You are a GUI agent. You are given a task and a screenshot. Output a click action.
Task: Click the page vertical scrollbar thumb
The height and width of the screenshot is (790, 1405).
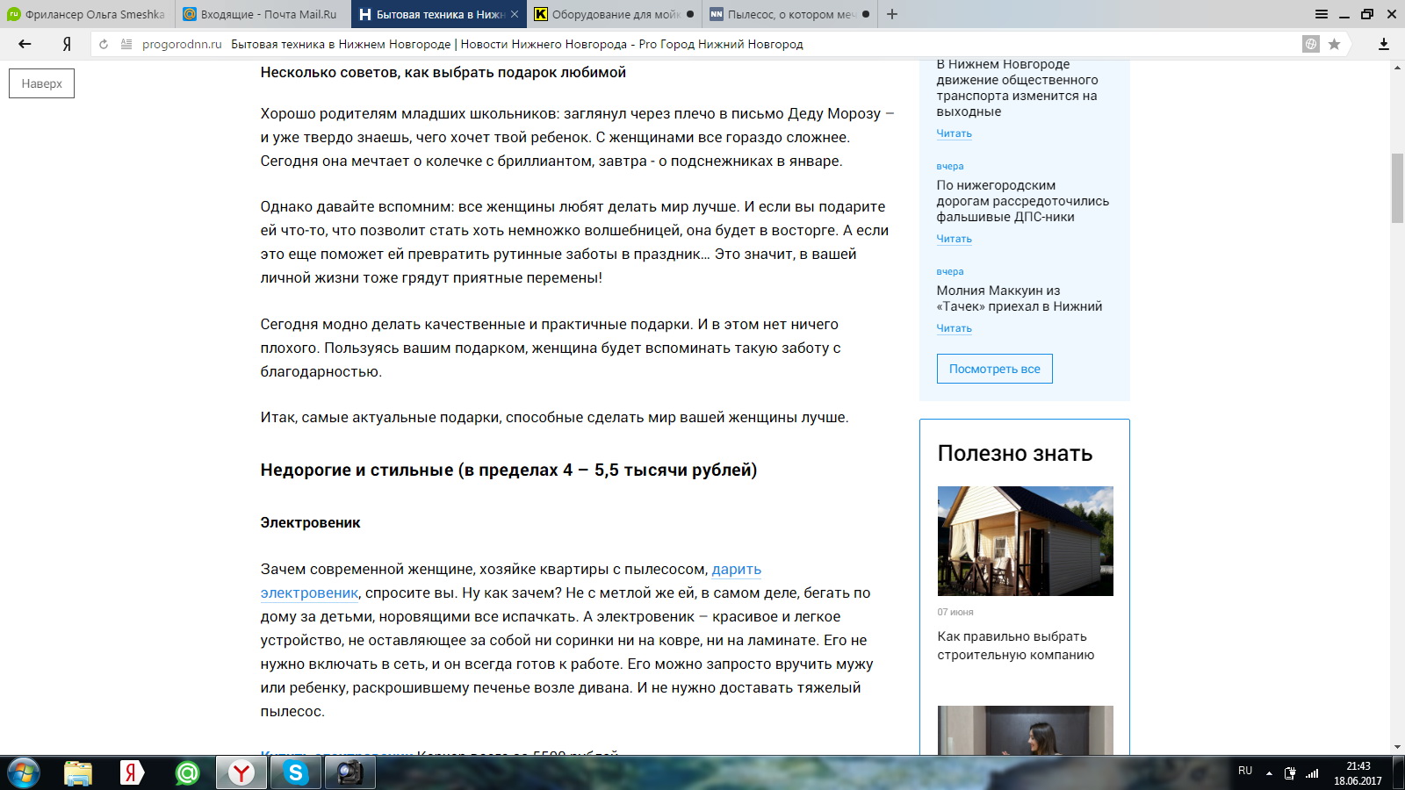click(x=1397, y=188)
